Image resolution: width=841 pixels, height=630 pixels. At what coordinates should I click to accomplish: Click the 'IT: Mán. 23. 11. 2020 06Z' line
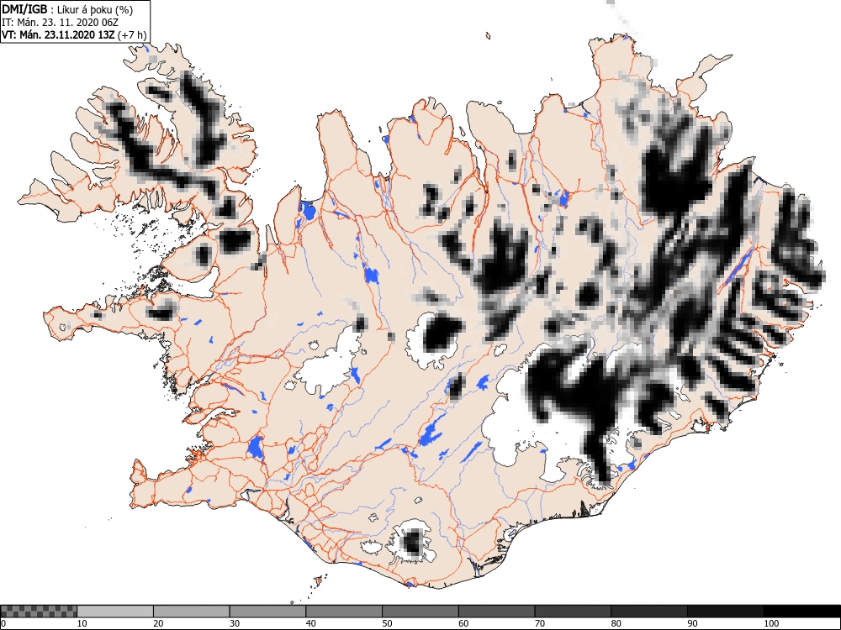click(x=60, y=23)
